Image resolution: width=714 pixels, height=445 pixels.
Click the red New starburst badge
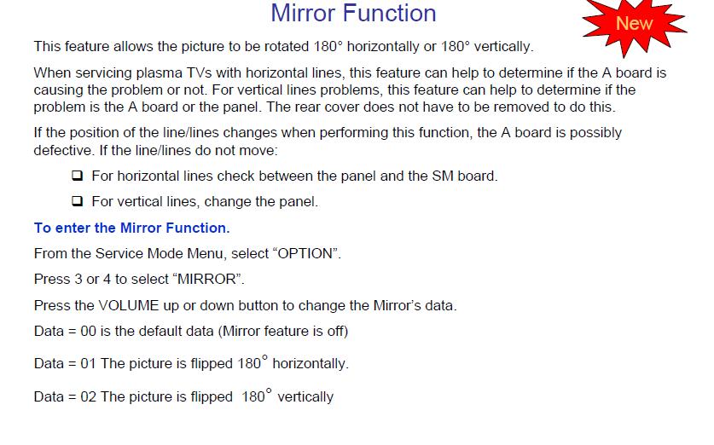click(x=633, y=24)
